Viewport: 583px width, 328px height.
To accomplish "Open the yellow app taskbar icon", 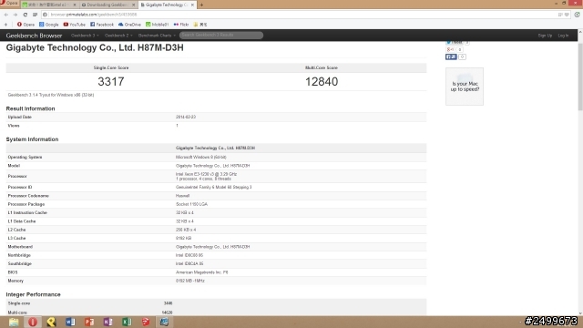I will tap(51, 322).
